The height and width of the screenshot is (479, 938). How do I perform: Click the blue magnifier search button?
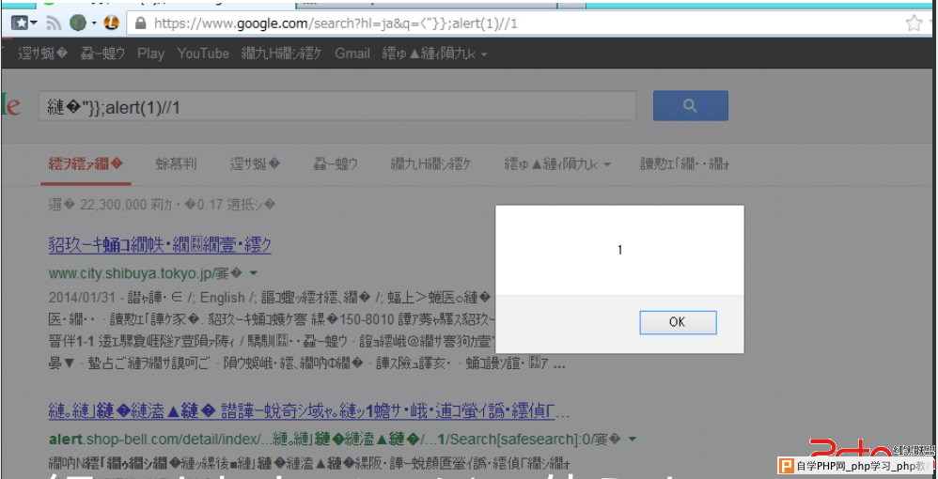pyautogui.click(x=690, y=106)
